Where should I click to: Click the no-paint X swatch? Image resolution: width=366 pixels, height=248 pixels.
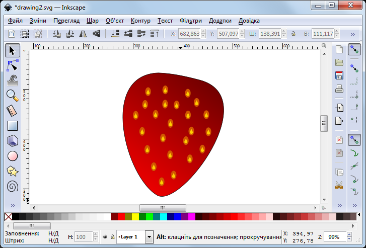click(x=8, y=217)
